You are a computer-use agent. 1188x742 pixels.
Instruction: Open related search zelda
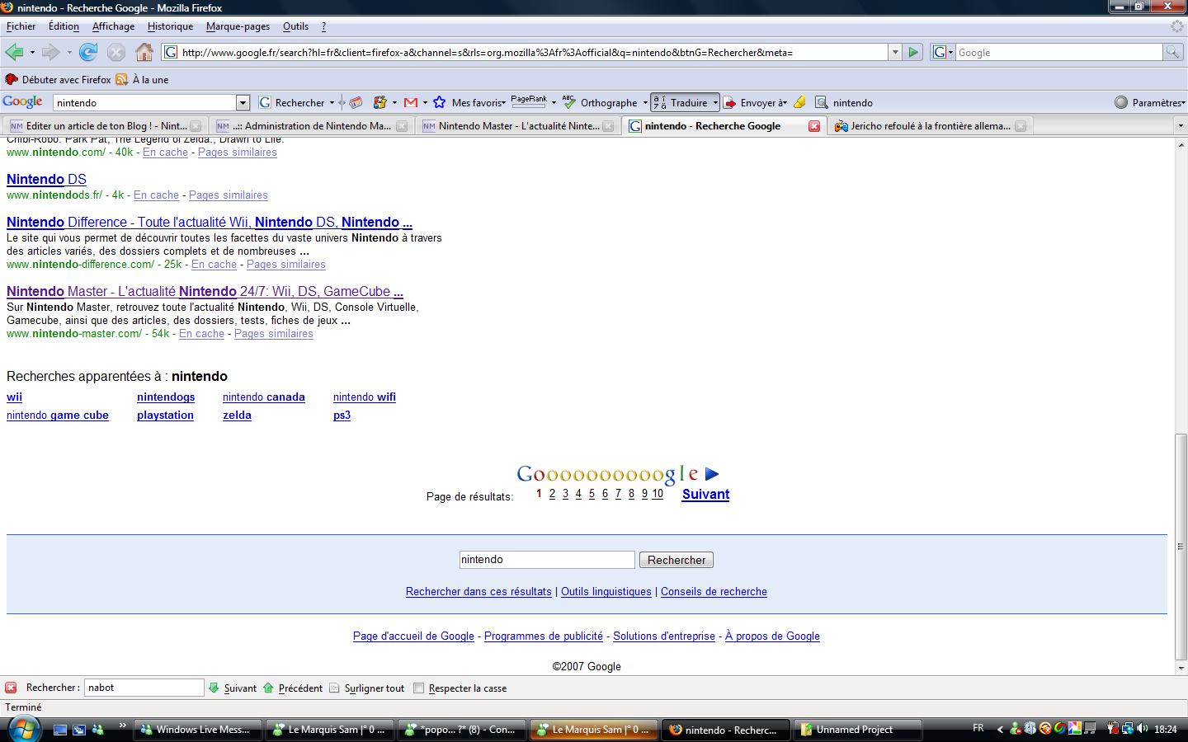point(237,416)
